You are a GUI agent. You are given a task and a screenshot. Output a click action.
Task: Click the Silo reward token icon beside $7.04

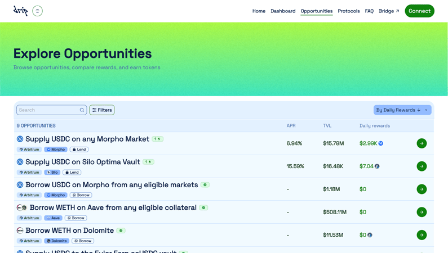click(x=377, y=166)
